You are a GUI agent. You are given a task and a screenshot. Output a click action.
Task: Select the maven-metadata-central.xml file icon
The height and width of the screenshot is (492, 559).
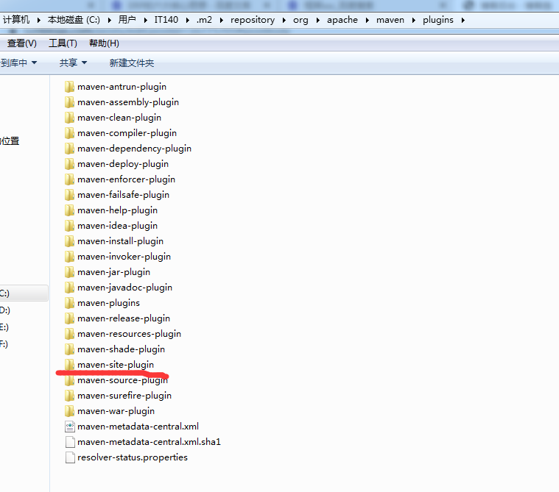tap(70, 427)
